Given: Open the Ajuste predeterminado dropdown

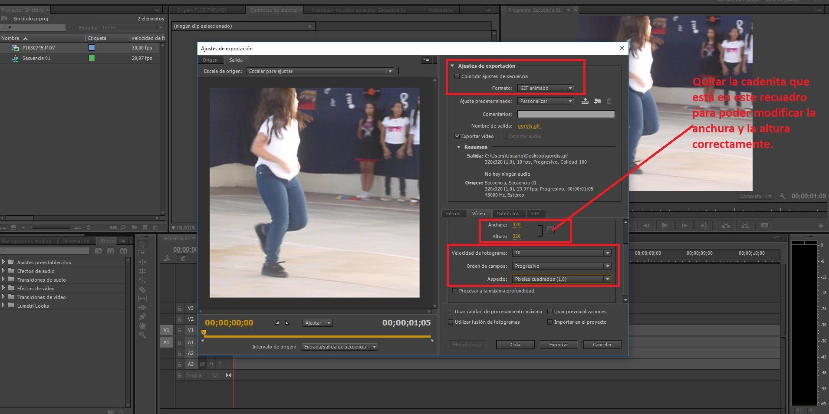Looking at the screenshot, I should click(546, 101).
